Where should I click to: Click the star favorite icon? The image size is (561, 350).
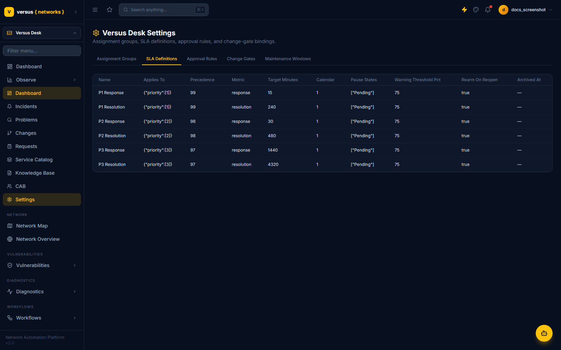pyautogui.click(x=110, y=10)
